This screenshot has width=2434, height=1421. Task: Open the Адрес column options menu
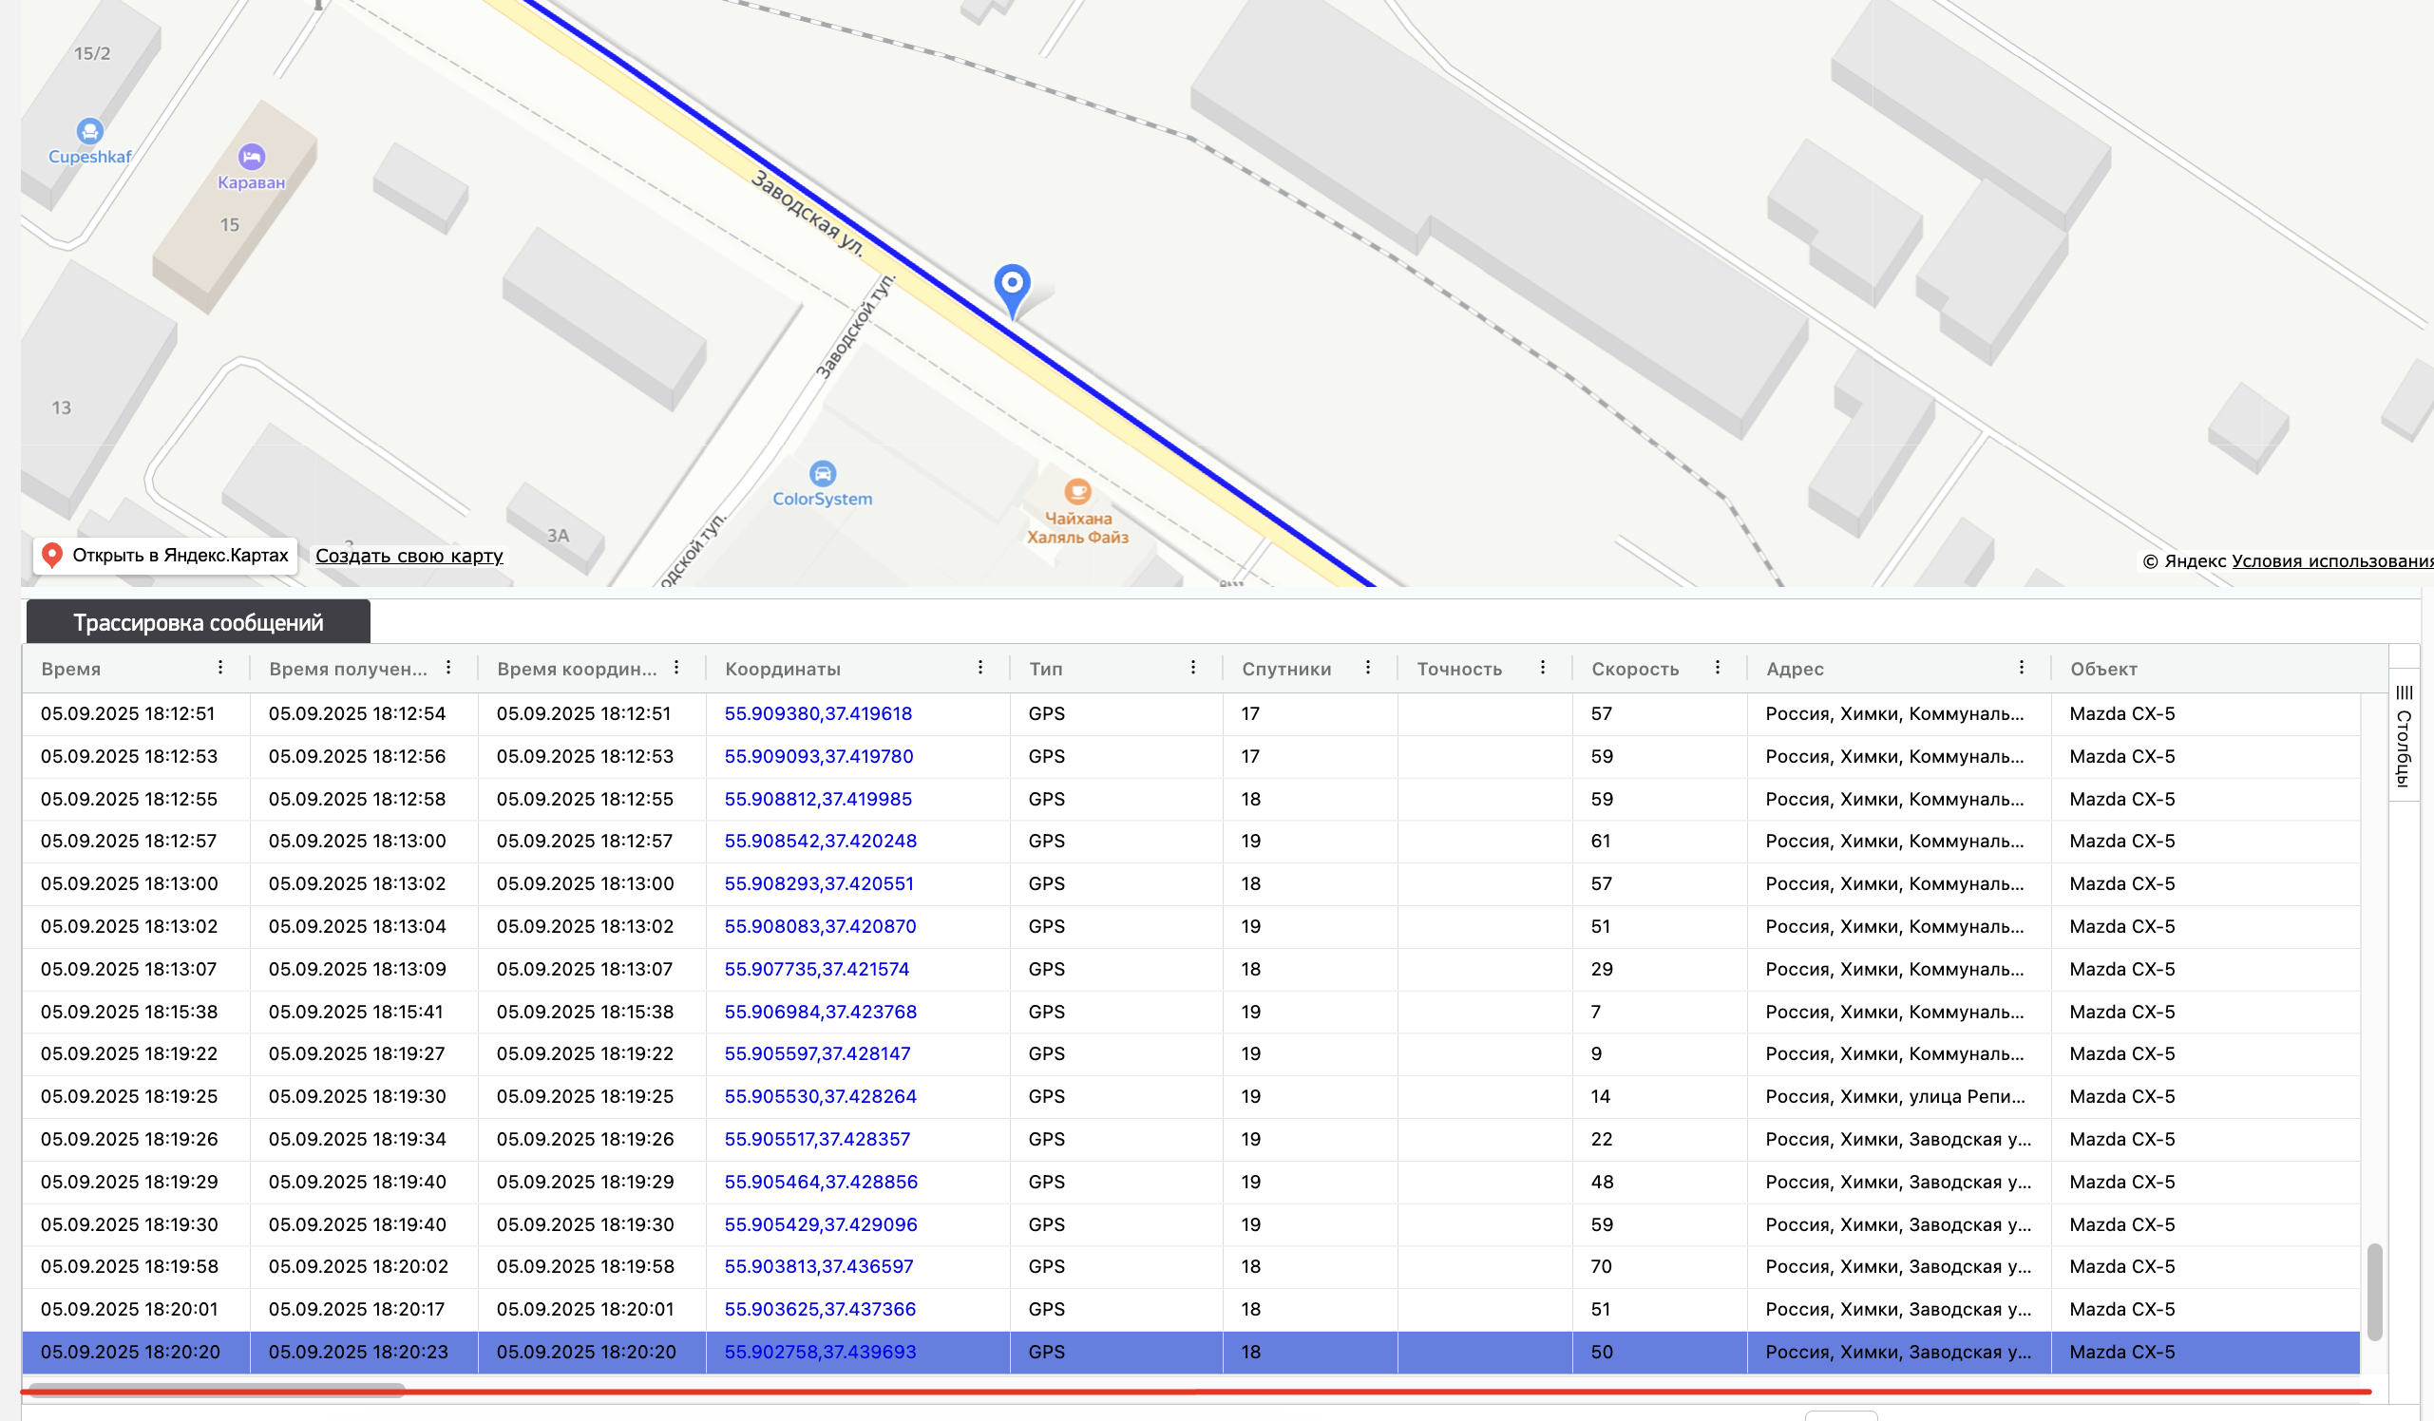(x=2021, y=668)
